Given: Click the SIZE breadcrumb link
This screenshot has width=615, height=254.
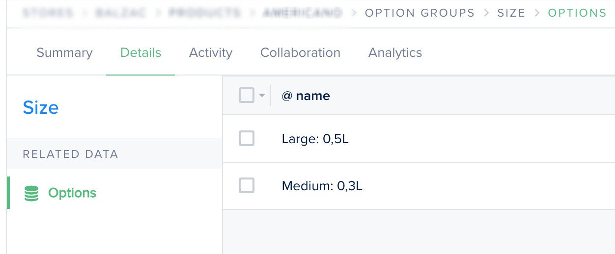Looking at the screenshot, I should (511, 13).
